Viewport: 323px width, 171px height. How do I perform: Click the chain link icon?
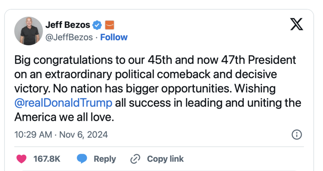[x=135, y=159]
